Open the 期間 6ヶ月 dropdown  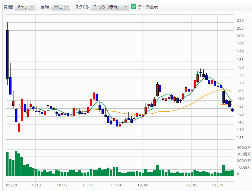(x=25, y=7)
